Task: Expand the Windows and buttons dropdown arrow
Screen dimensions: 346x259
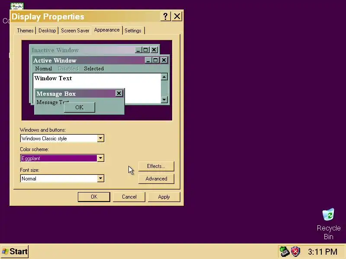Action: coord(101,138)
